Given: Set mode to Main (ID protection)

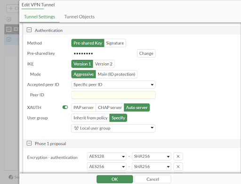Looking at the screenshot, I should (x=116, y=74).
